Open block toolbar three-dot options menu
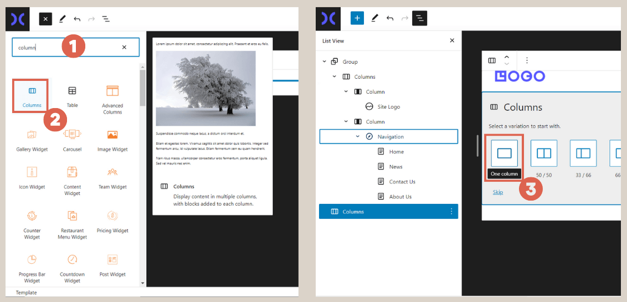The width and height of the screenshot is (627, 302). (527, 60)
